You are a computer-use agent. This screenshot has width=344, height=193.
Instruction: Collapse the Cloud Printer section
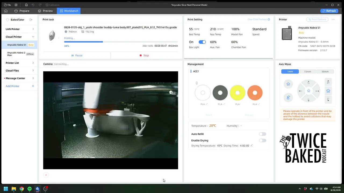coord(20,37)
